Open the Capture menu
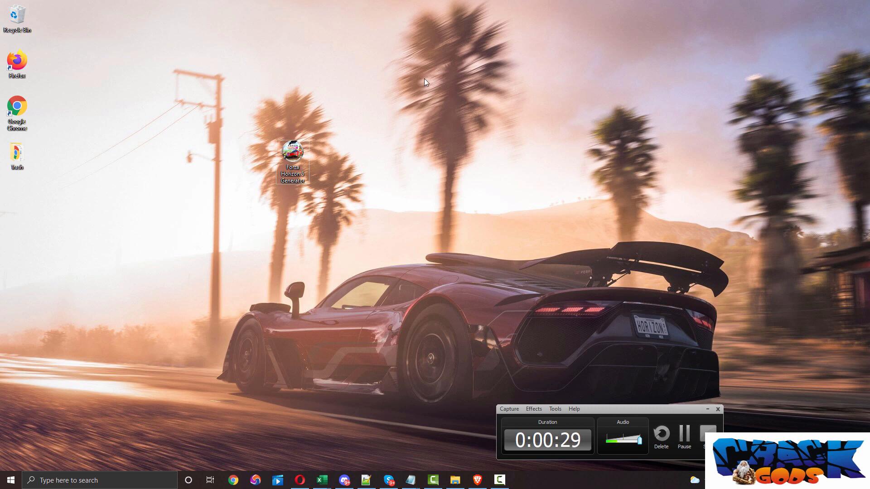The height and width of the screenshot is (489, 870). point(509,409)
